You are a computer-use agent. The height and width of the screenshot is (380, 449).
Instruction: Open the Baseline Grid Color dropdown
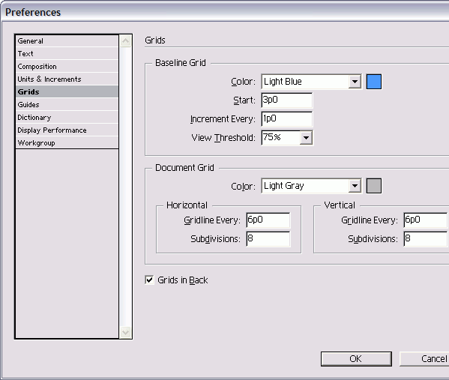click(311, 82)
